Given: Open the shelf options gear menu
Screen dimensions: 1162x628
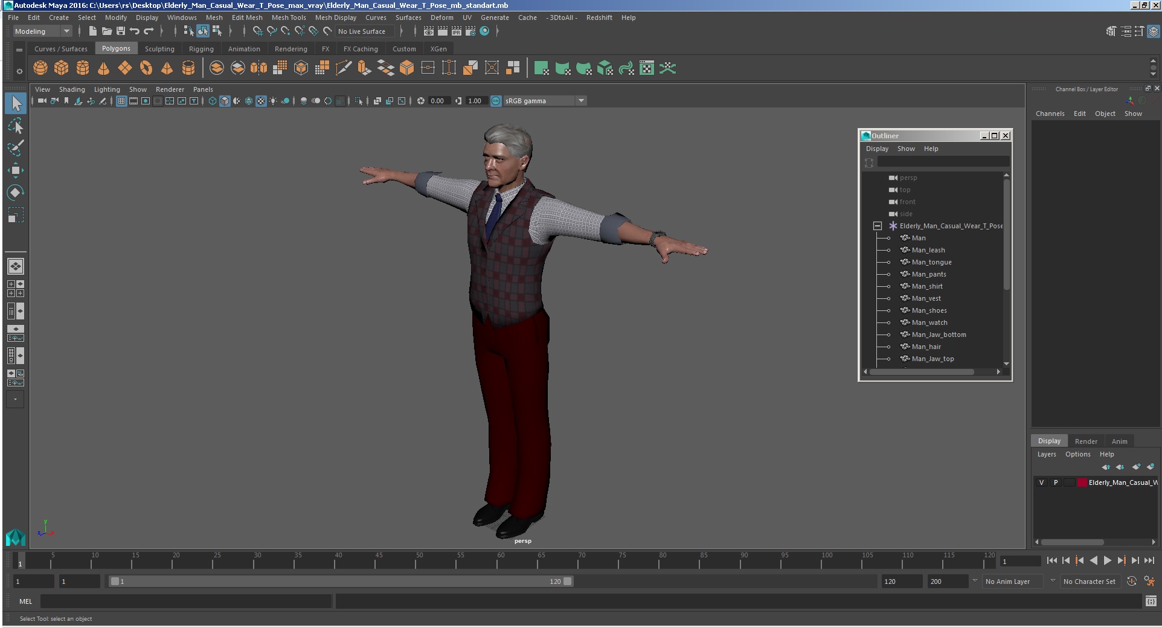Looking at the screenshot, I should pos(19,71).
